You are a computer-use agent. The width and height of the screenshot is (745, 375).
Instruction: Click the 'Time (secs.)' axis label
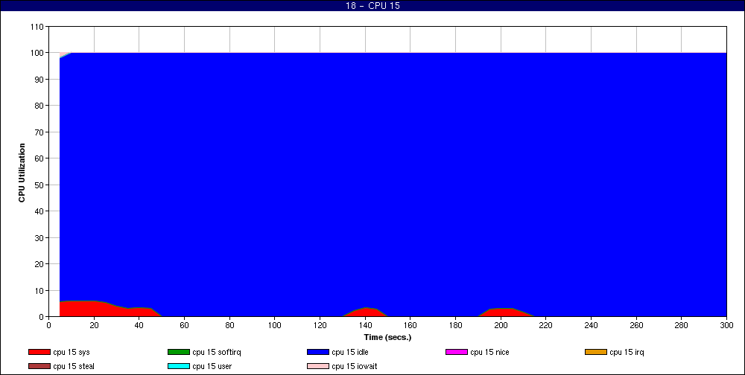click(x=387, y=338)
